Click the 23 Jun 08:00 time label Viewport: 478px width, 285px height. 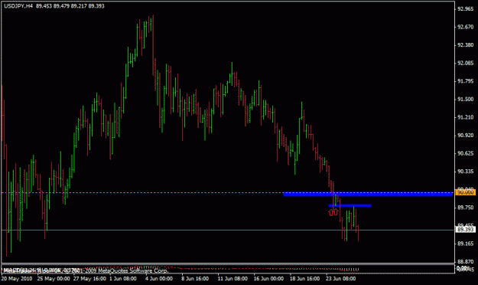(340, 279)
